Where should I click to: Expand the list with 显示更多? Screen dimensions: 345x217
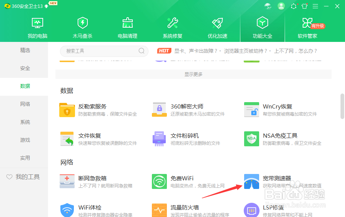tap(193, 74)
